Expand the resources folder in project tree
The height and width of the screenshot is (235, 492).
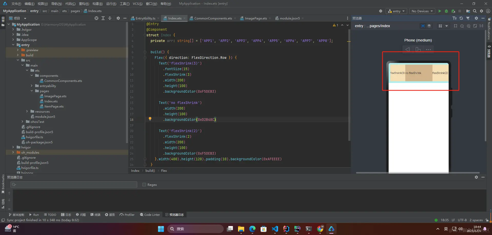pyautogui.click(x=27, y=111)
